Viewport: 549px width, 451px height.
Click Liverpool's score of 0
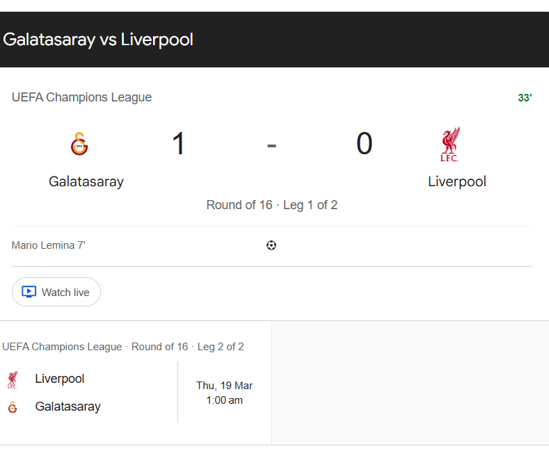coord(364,144)
